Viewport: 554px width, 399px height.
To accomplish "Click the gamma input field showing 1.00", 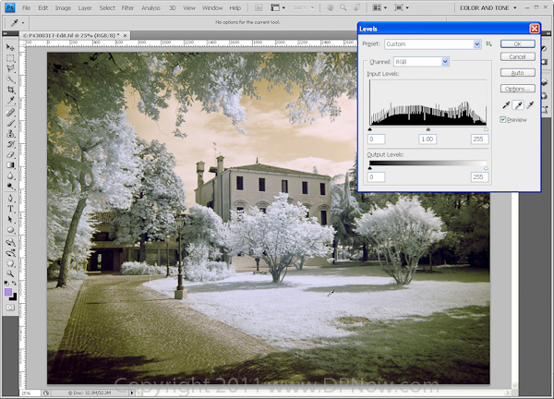I will coord(428,139).
